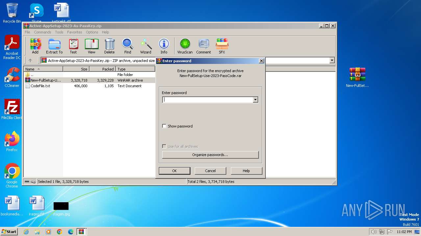The width and height of the screenshot is (421, 236).
Task: Expand the Enter password dropdown arrow
Action: click(x=255, y=100)
